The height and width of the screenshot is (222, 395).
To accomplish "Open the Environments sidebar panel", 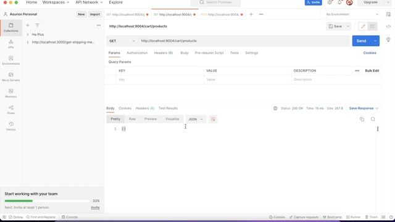I will pos(11,60).
